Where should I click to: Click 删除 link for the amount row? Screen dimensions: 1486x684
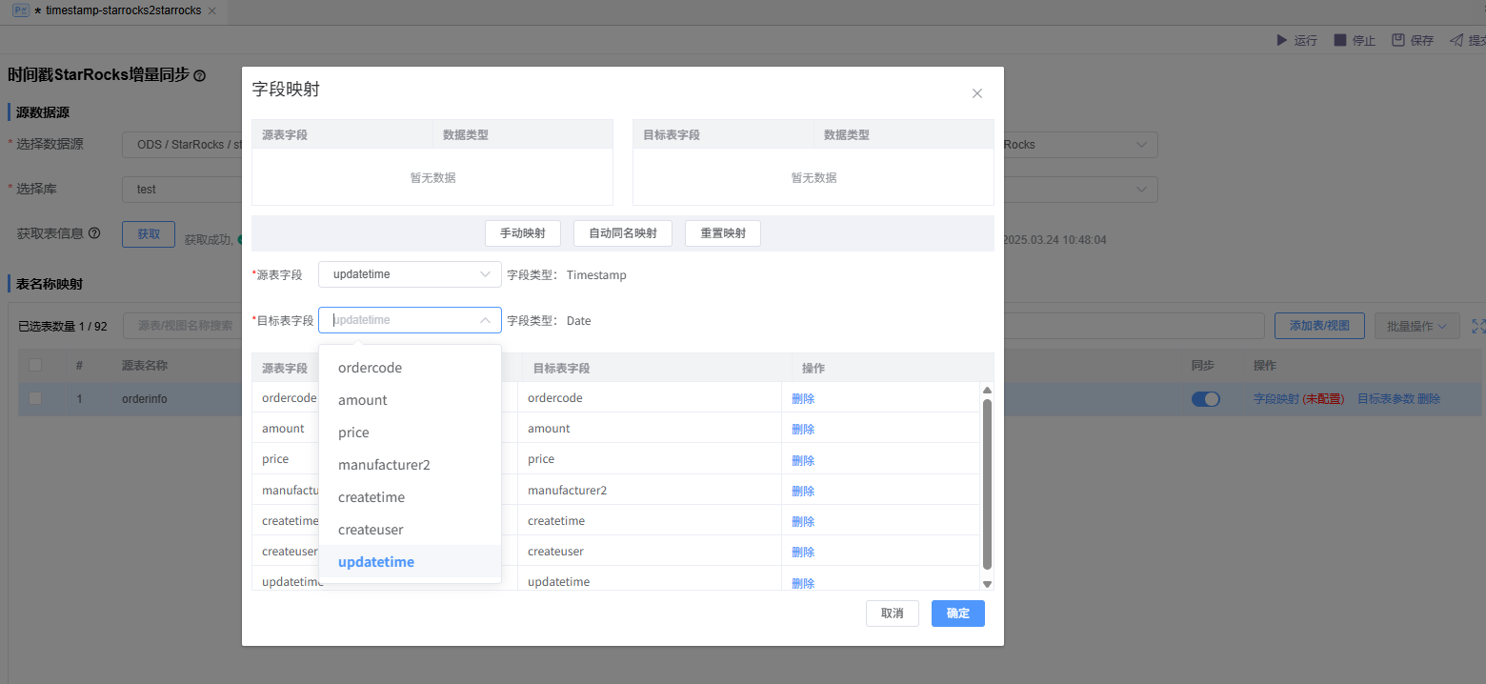tap(803, 430)
